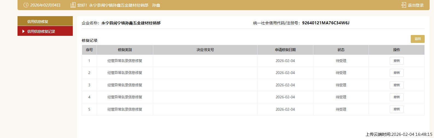The width and height of the screenshot is (434, 138).
Task: Click the 状态 column header
Action: 341,50
